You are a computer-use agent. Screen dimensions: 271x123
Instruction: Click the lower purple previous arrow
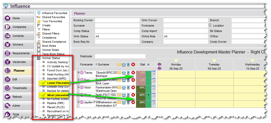click(159, 69)
